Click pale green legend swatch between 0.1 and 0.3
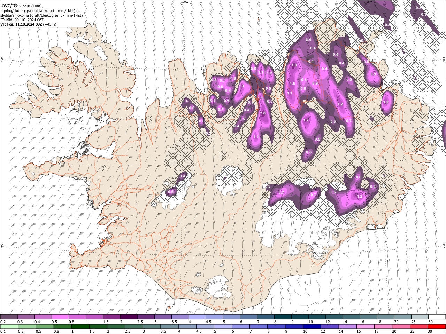The width and height of the screenshot is (446, 334). (9, 326)
